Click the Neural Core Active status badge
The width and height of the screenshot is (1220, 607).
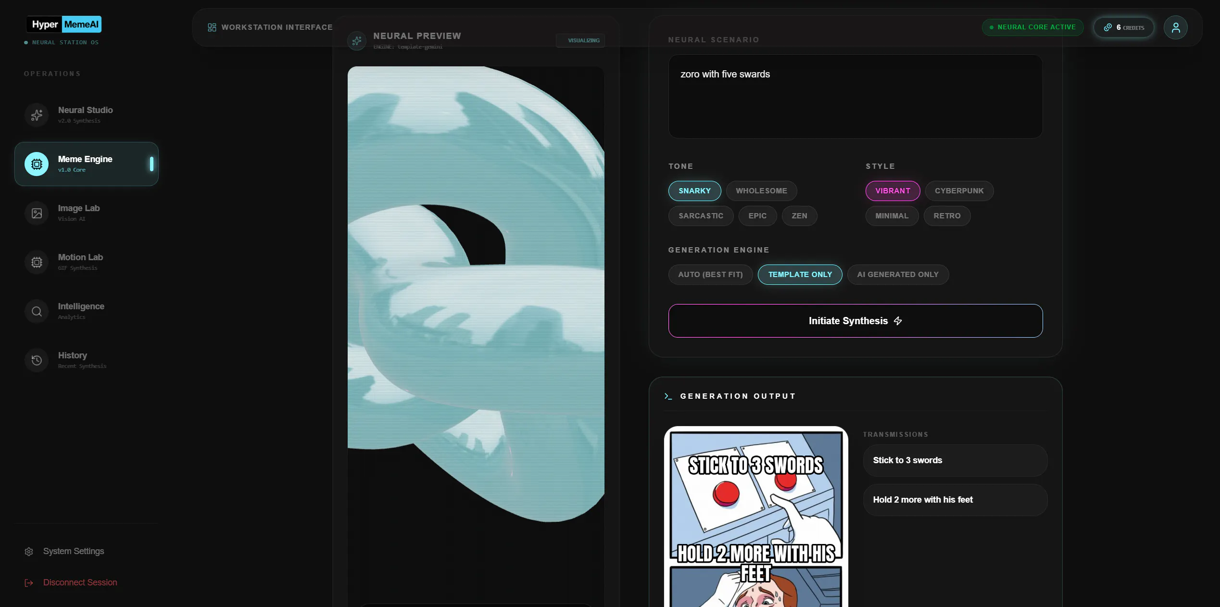point(1032,27)
